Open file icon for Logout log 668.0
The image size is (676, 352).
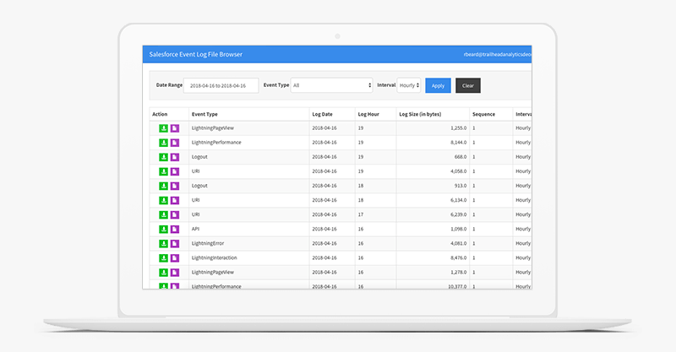(x=175, y=157)
